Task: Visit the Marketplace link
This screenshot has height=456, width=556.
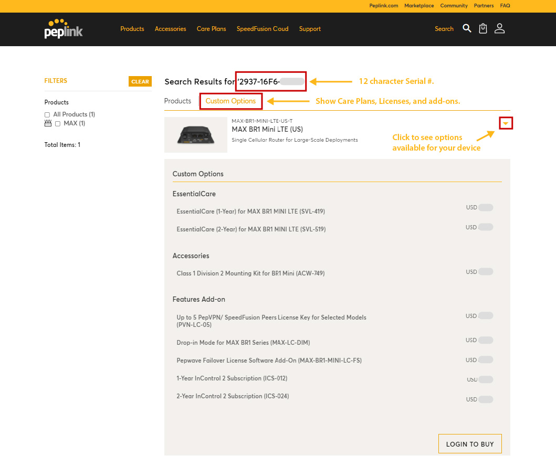Action: 419,6
